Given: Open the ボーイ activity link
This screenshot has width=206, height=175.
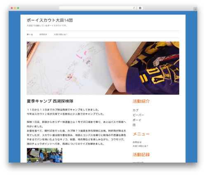Looking at the screenshot, I should tap(137, 120).
